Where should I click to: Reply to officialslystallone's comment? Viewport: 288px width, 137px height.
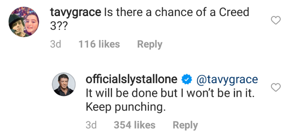pos(185,126)
